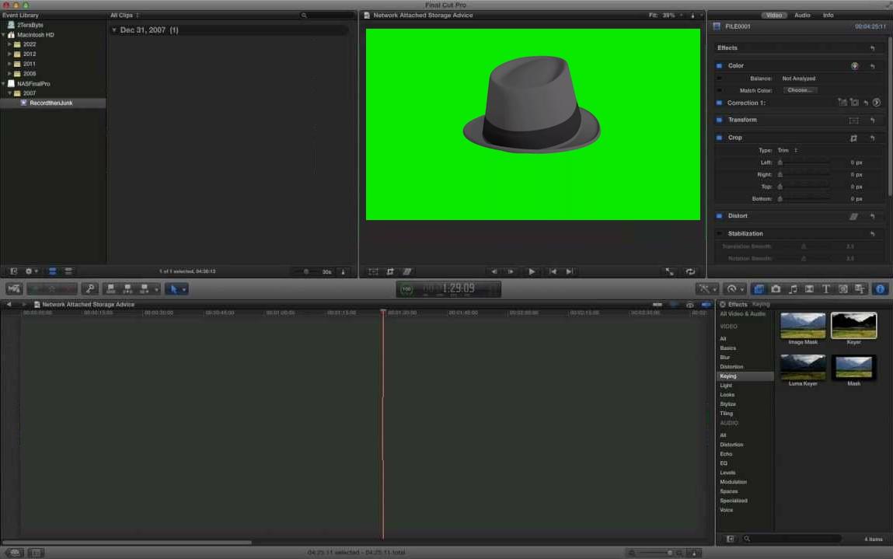Open the Titles browser icon
The width and height of the screenshot is (893, 559).
click(x=826, y=289)
